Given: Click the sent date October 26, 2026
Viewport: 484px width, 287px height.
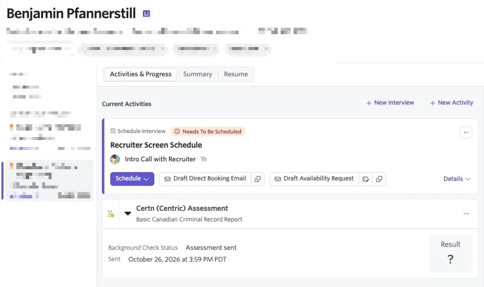Looking at the screenshot, I should (x=177, y=259).
